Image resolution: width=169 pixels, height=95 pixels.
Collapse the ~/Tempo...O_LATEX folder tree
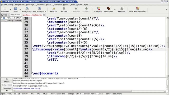coord(2,18)
